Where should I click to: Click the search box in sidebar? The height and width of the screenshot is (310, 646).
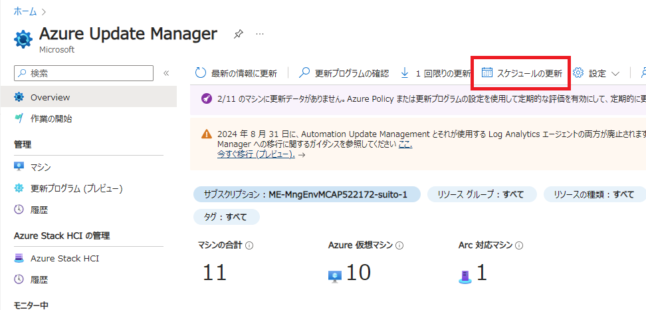point(84,73)
